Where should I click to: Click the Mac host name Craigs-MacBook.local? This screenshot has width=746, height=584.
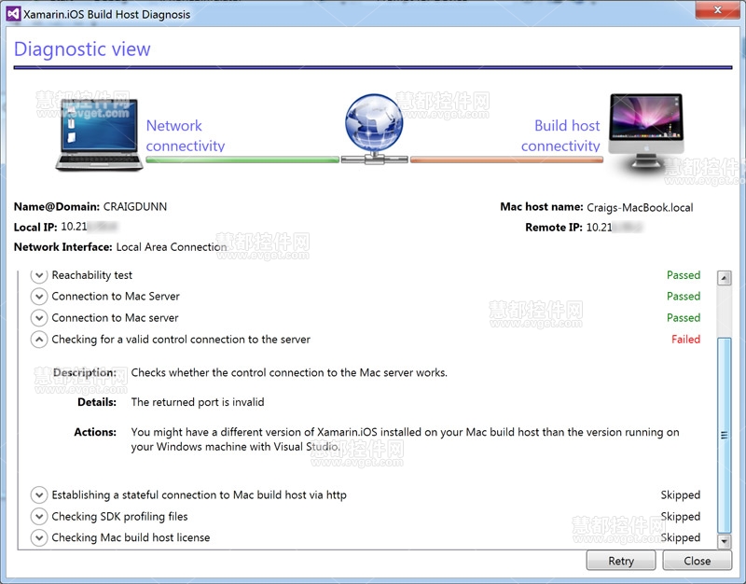pos(640,207)
